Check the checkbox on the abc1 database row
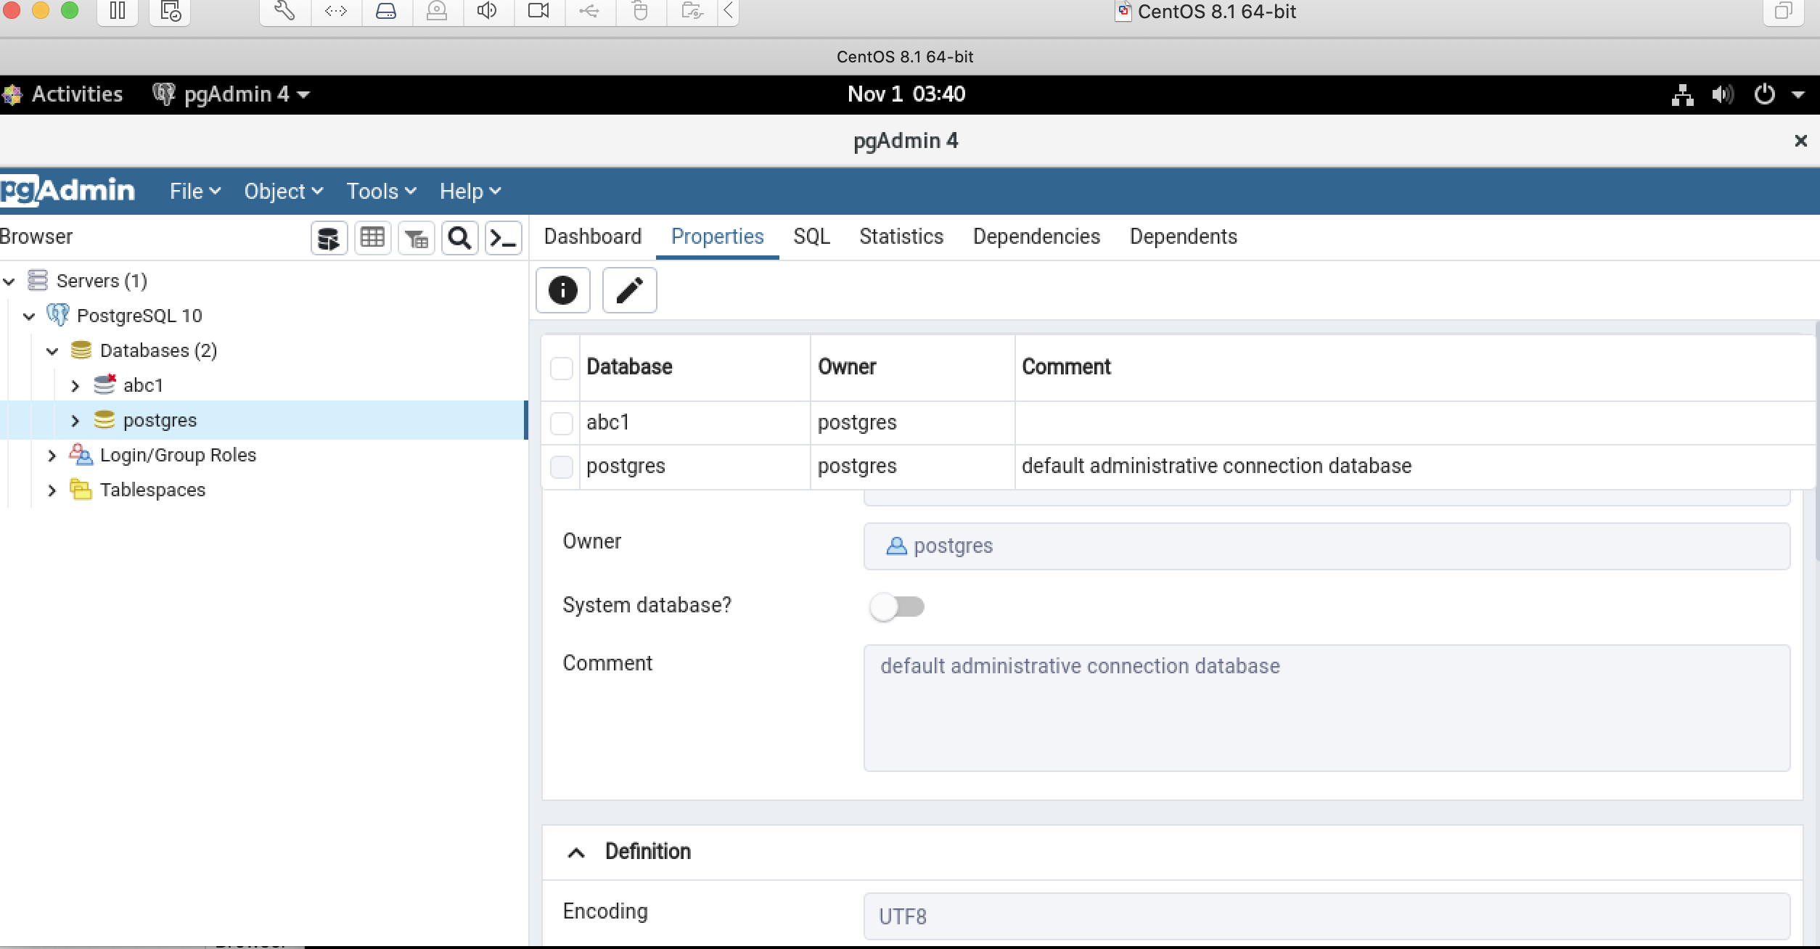1820x949 pixels. [561, 423]
